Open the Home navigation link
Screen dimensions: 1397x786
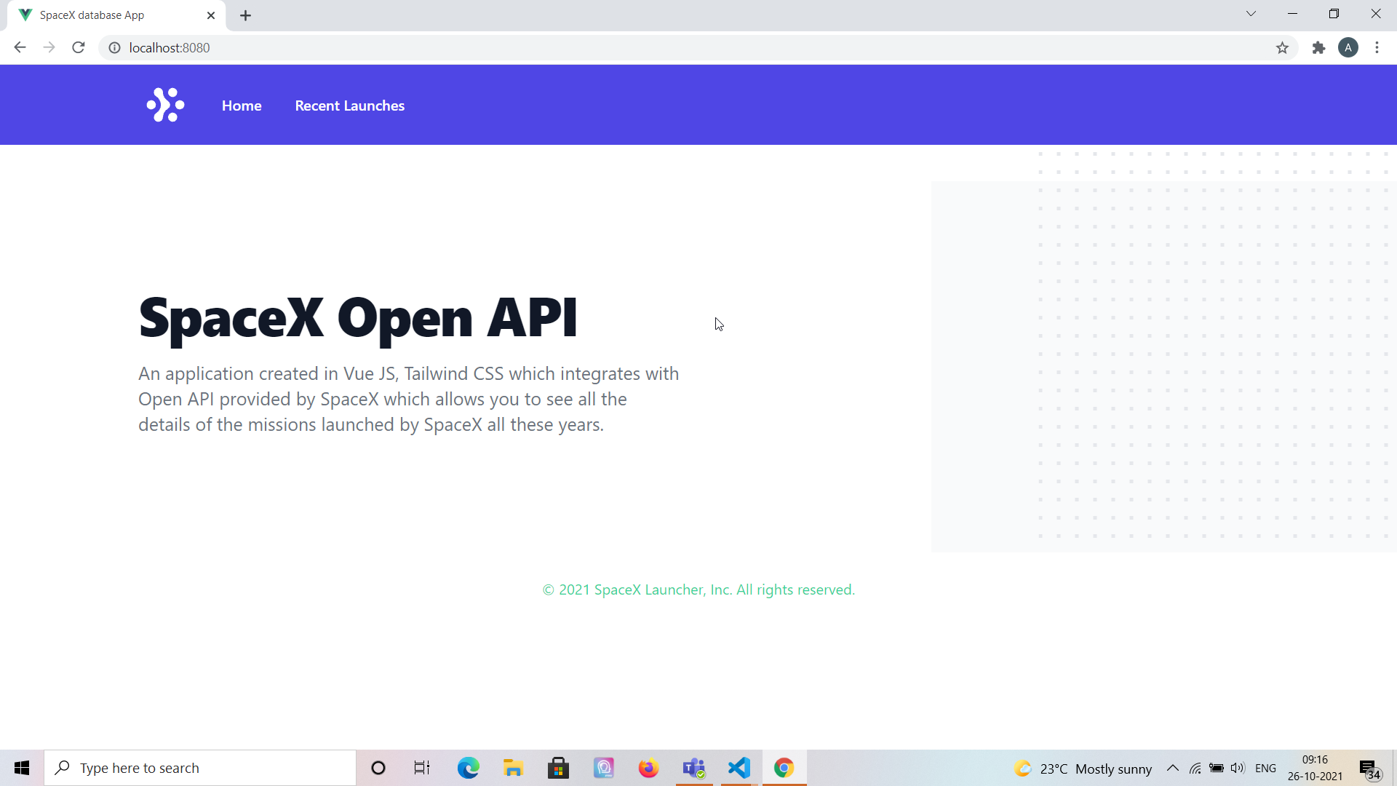point(242,106)
